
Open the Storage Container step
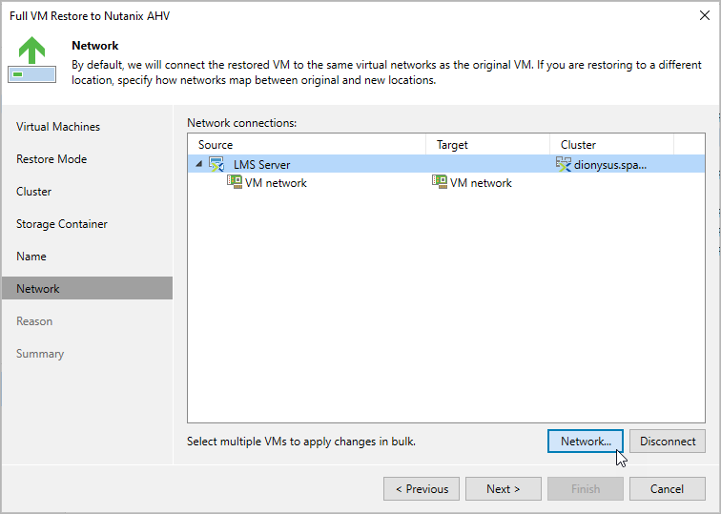[62, 224]
